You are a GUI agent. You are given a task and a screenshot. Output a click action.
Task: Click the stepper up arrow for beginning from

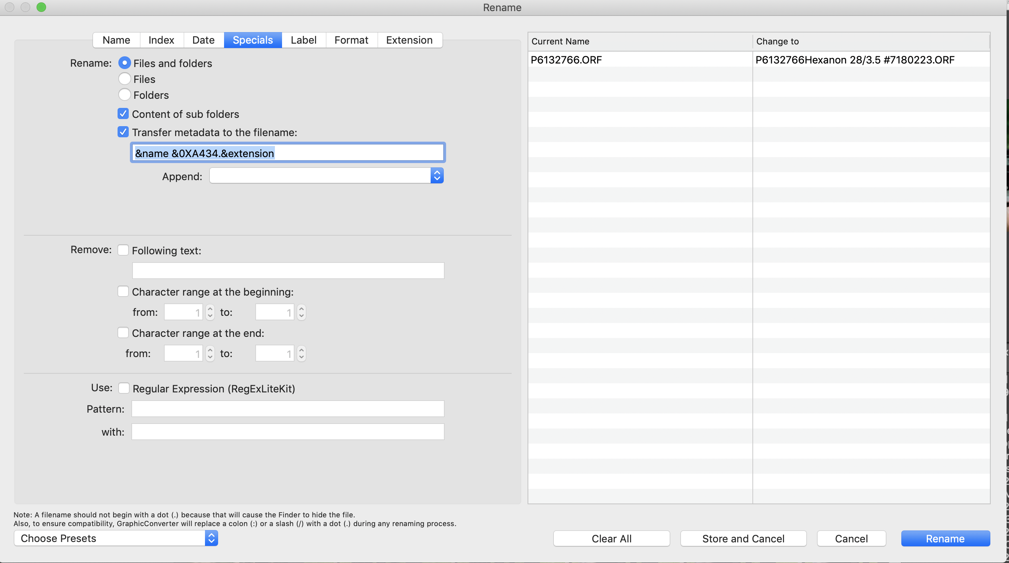(211, 309)
